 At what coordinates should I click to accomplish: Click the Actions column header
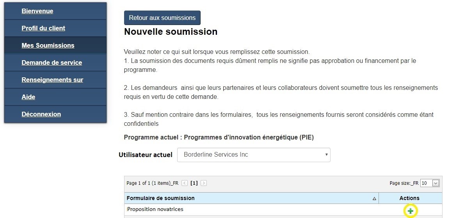(409, 198)
